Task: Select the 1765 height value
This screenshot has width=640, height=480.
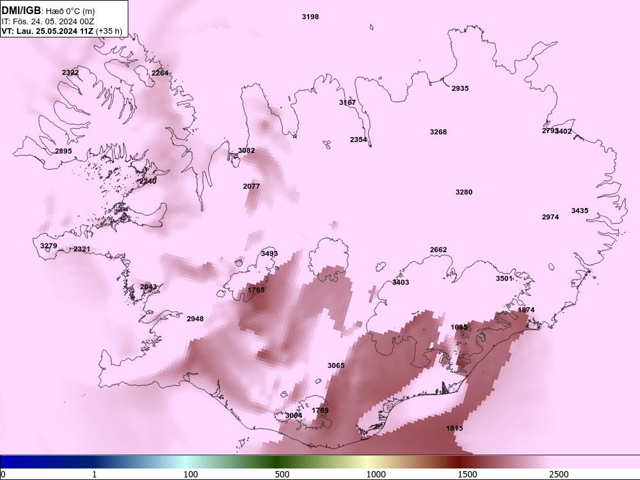Action: pos(257,290)
